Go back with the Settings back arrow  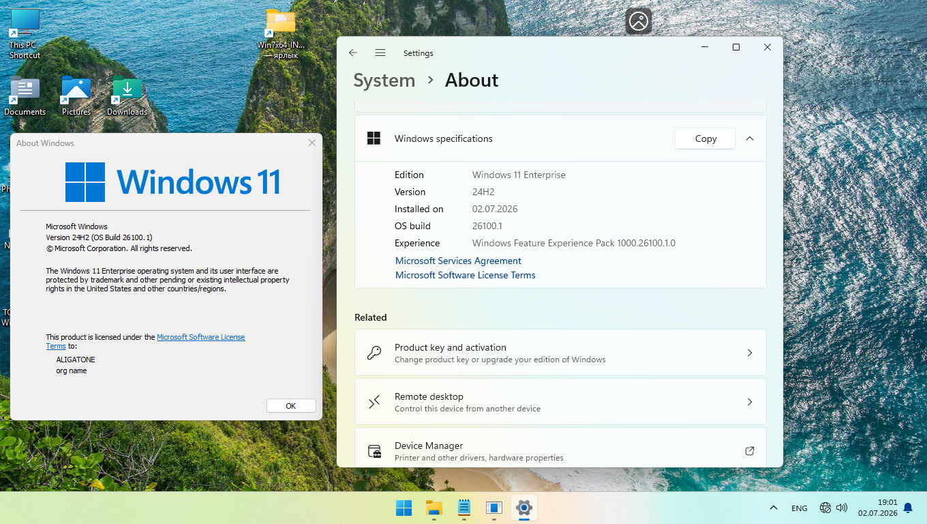[352, 53]
